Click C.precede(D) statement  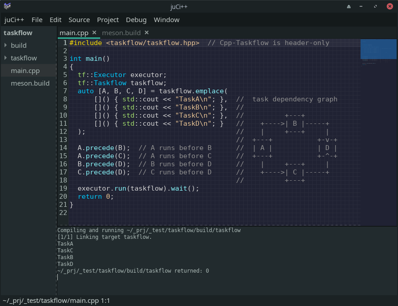click(104, 172)
